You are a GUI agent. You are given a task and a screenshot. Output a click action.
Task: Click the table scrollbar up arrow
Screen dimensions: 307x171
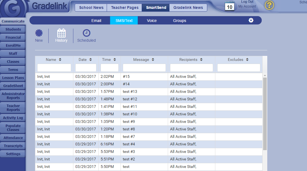[x=265, y=75]
